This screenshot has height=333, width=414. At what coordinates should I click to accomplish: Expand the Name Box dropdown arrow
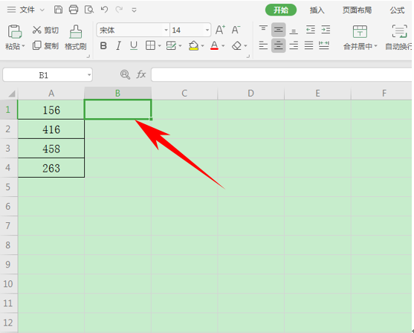(x=89, y=75)
